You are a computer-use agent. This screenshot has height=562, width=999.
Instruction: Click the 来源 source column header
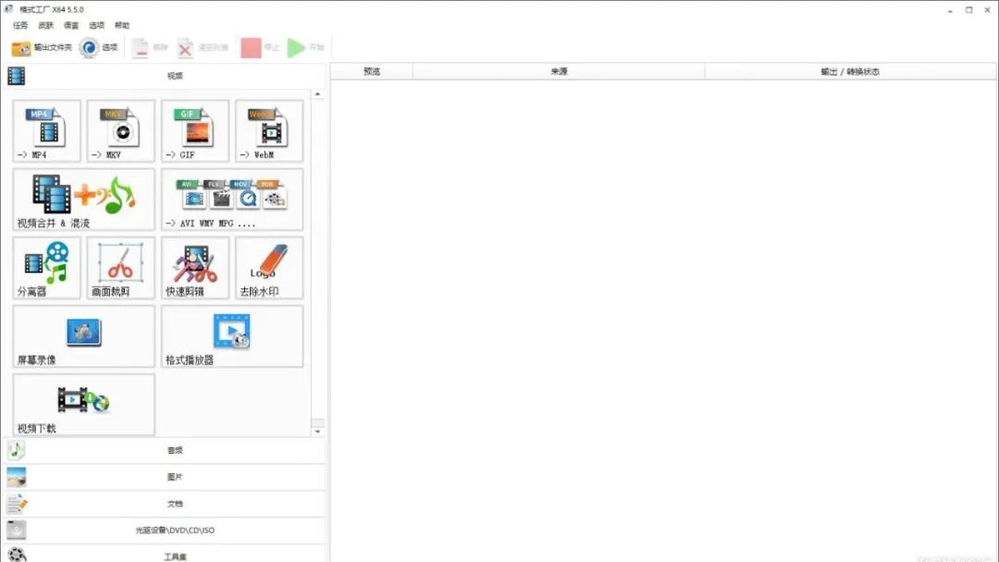point(559,71)
